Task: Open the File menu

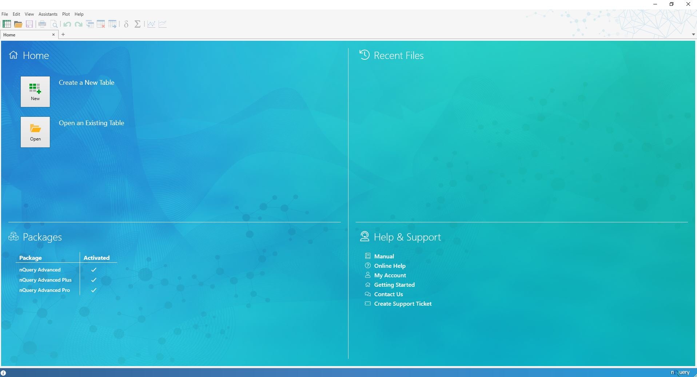Action: 5,14
